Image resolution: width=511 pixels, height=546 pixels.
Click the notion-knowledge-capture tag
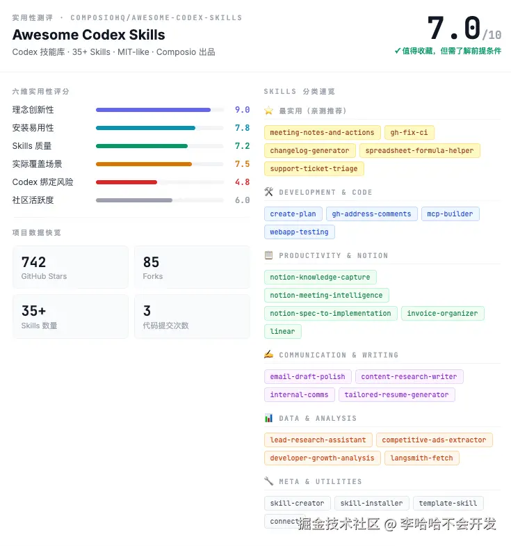[320, 278]
